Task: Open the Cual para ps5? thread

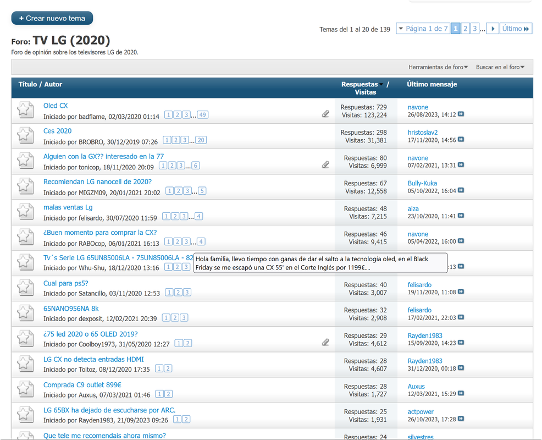Action: 65,283
